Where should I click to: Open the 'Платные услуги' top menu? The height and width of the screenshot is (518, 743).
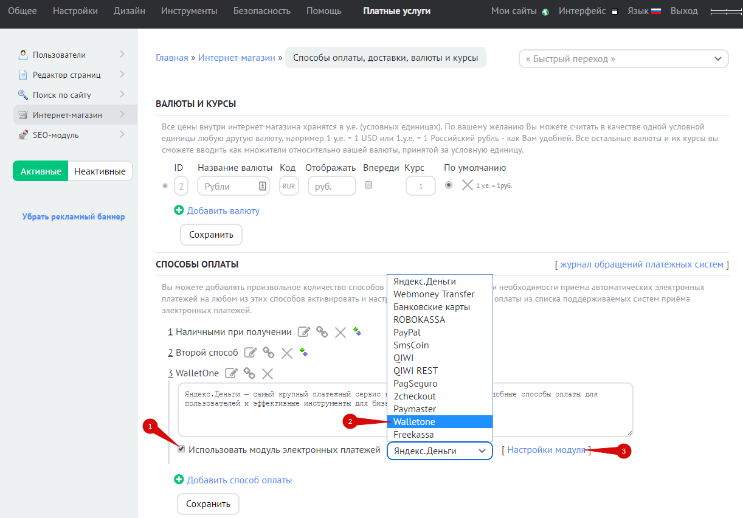coord(396,11)
